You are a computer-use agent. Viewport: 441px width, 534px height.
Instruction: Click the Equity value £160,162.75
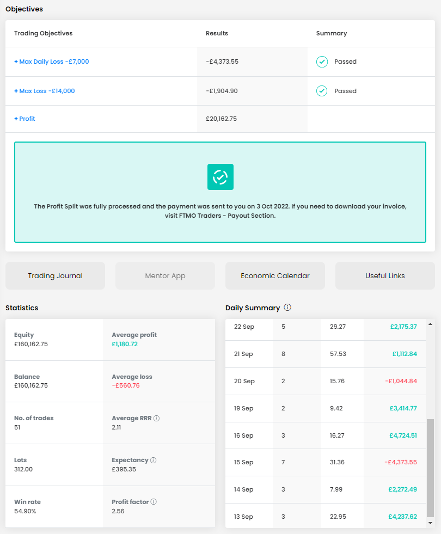[31, 344]
